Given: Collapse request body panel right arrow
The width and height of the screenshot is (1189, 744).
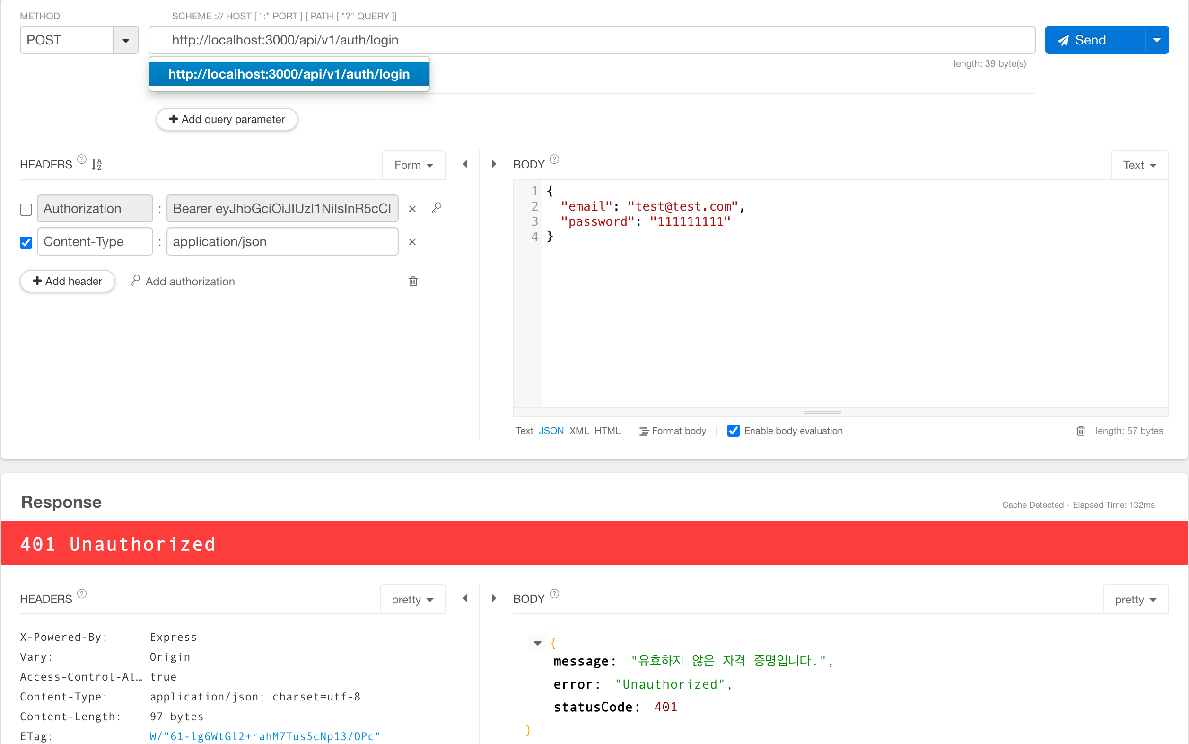Looking at the screenshot, I should (x=494, y=164).
